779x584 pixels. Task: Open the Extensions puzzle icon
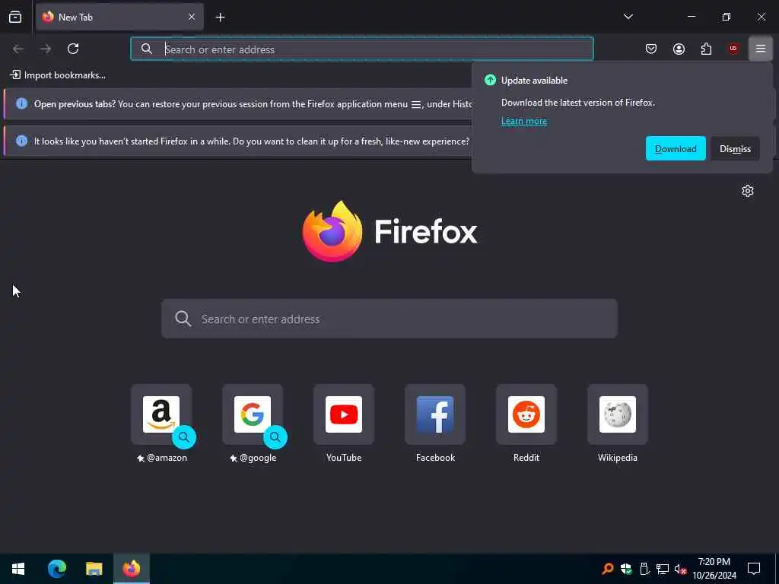[706, 49]
